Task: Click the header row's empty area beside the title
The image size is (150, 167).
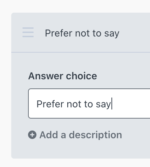Action: click(134, 33)
